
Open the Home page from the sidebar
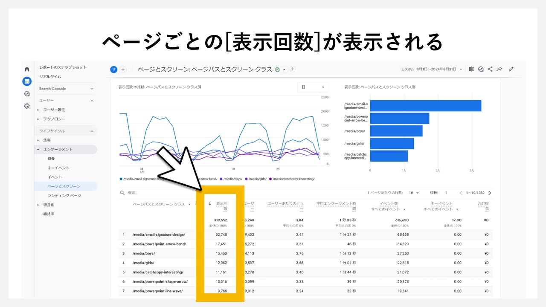[x=26, y=69]
